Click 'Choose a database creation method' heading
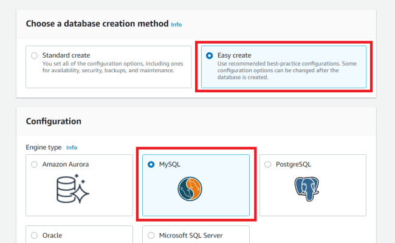Image resolution: width=395 pixels, height=243 pixels. (97, 24)
